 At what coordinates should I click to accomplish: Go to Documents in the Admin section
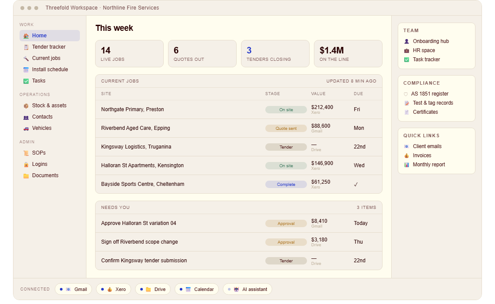pyautogui.click(x=49, y=175)
